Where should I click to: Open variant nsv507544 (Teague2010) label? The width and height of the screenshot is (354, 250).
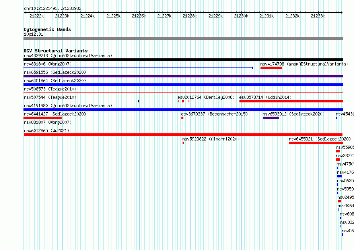(x=50, y=97)
